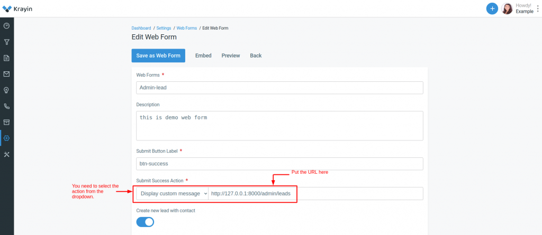The height and width of the screenshot is (235, 542).
Task: Click the blue plus quick-create button
Action: point(492,8)
